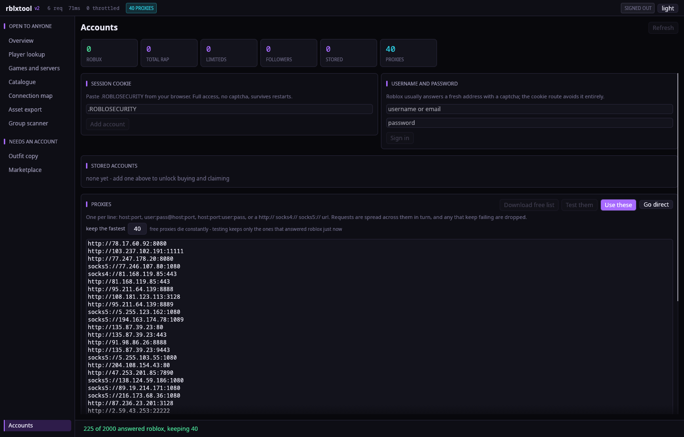
Task: Click proxy line socks5://138.124.59.186:1080
Action: pos(136,380)
